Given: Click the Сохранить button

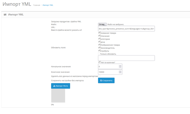Looking at the screenshot, I should click(x=106, y=81).
